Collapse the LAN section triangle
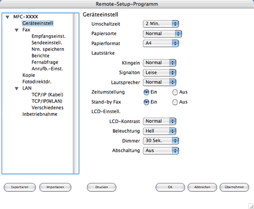This screenshot has height=209, width=254. pyautogui.click(x=17, y=88)
